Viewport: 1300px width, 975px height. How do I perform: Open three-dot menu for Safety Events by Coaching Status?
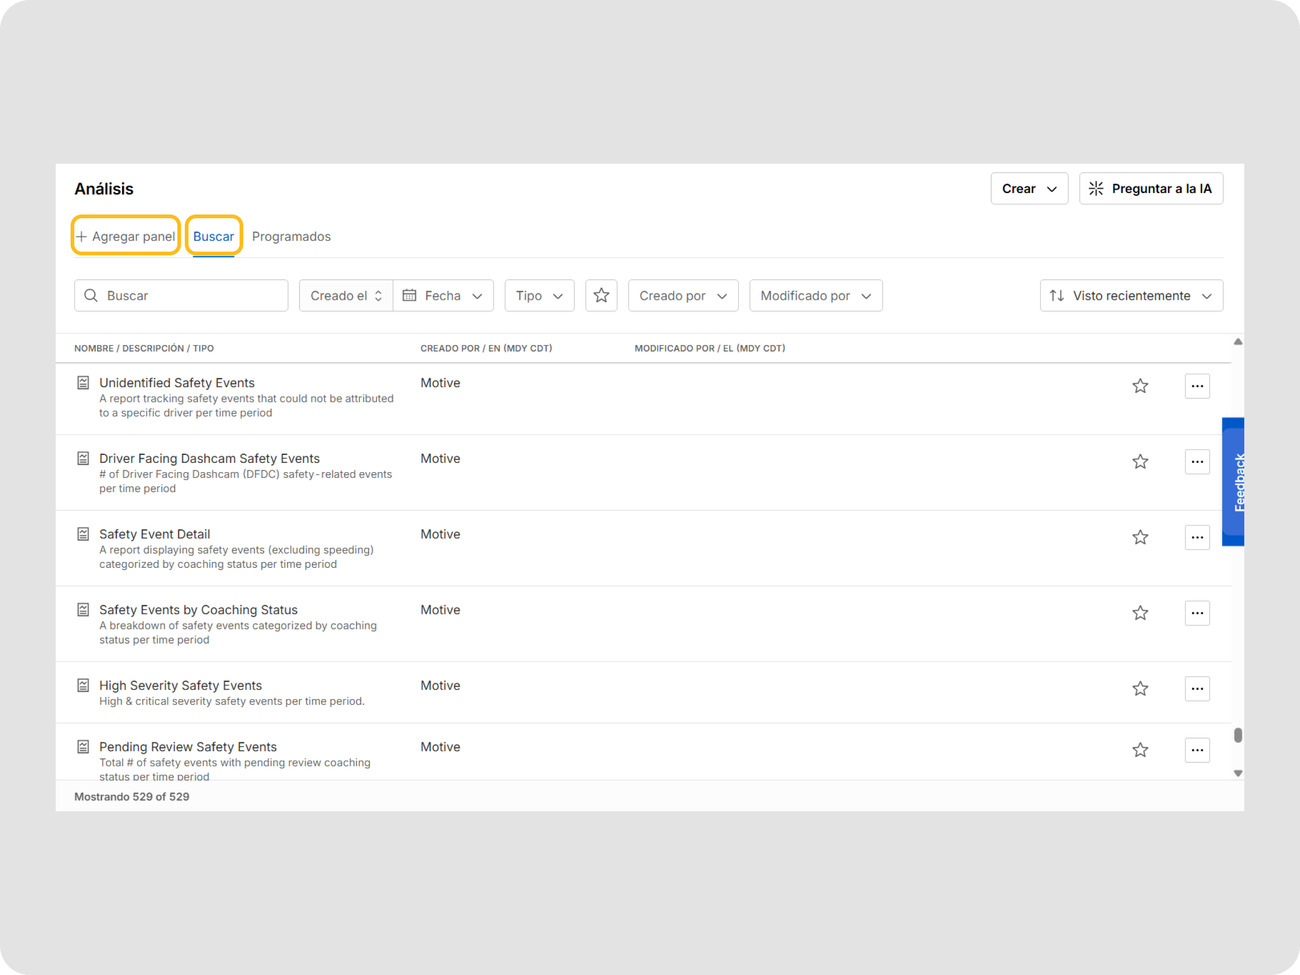point(1196,613)
